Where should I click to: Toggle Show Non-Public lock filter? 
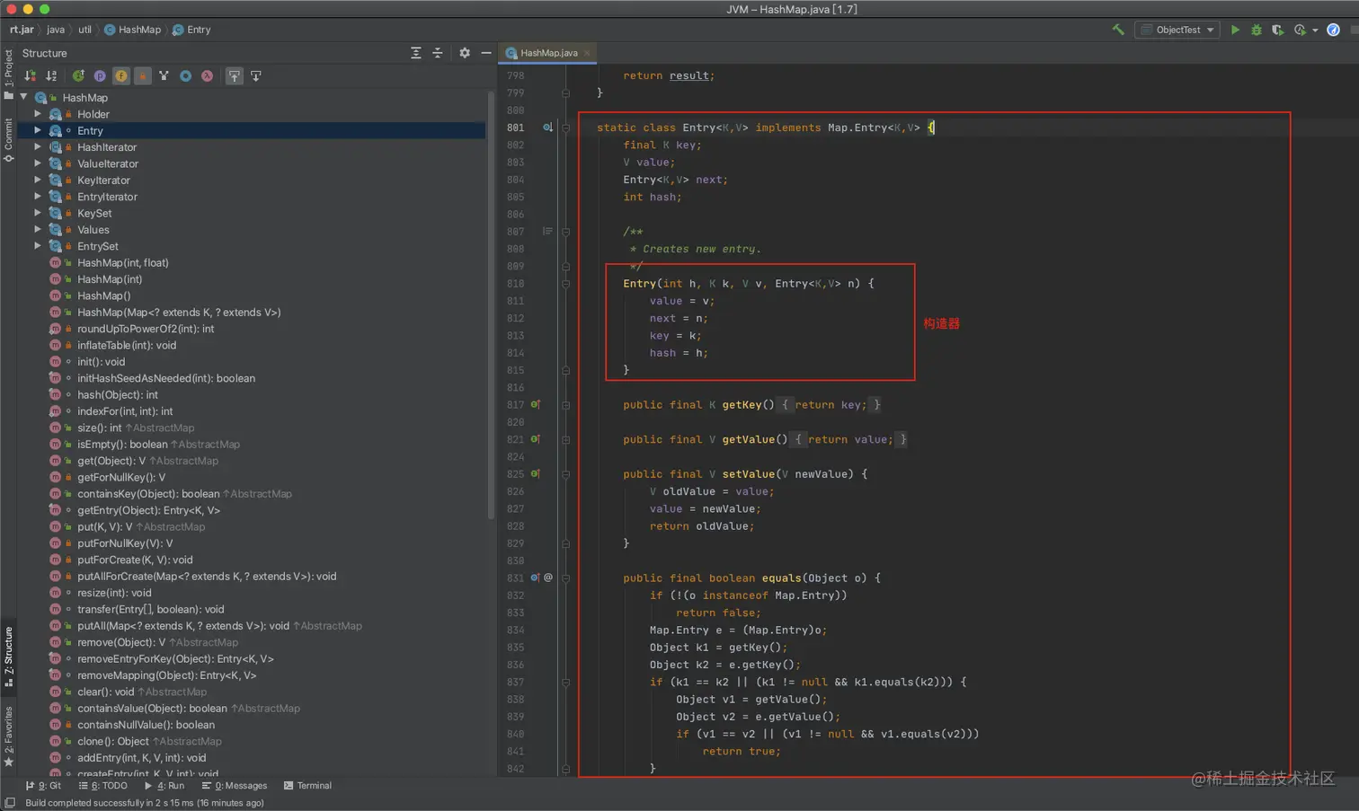[143, 76]
